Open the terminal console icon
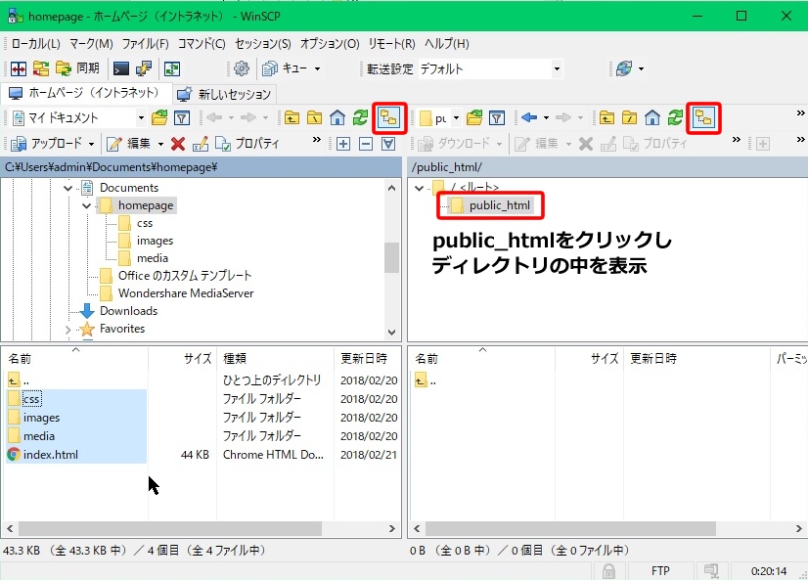Image resolution: width=808 pixels, height=580 pixels. pyautogui.click(x=121, y=68)
